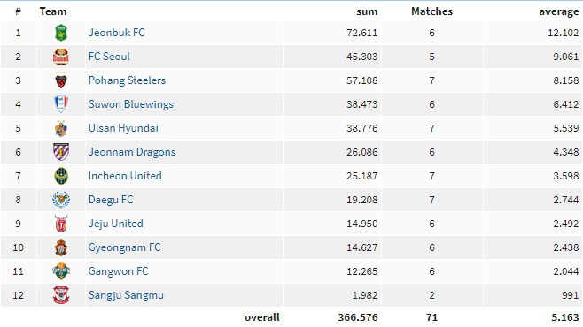The height and width of the screenshot is (327, 583).
Task: Click the Team column header
Action: [53, 11]
